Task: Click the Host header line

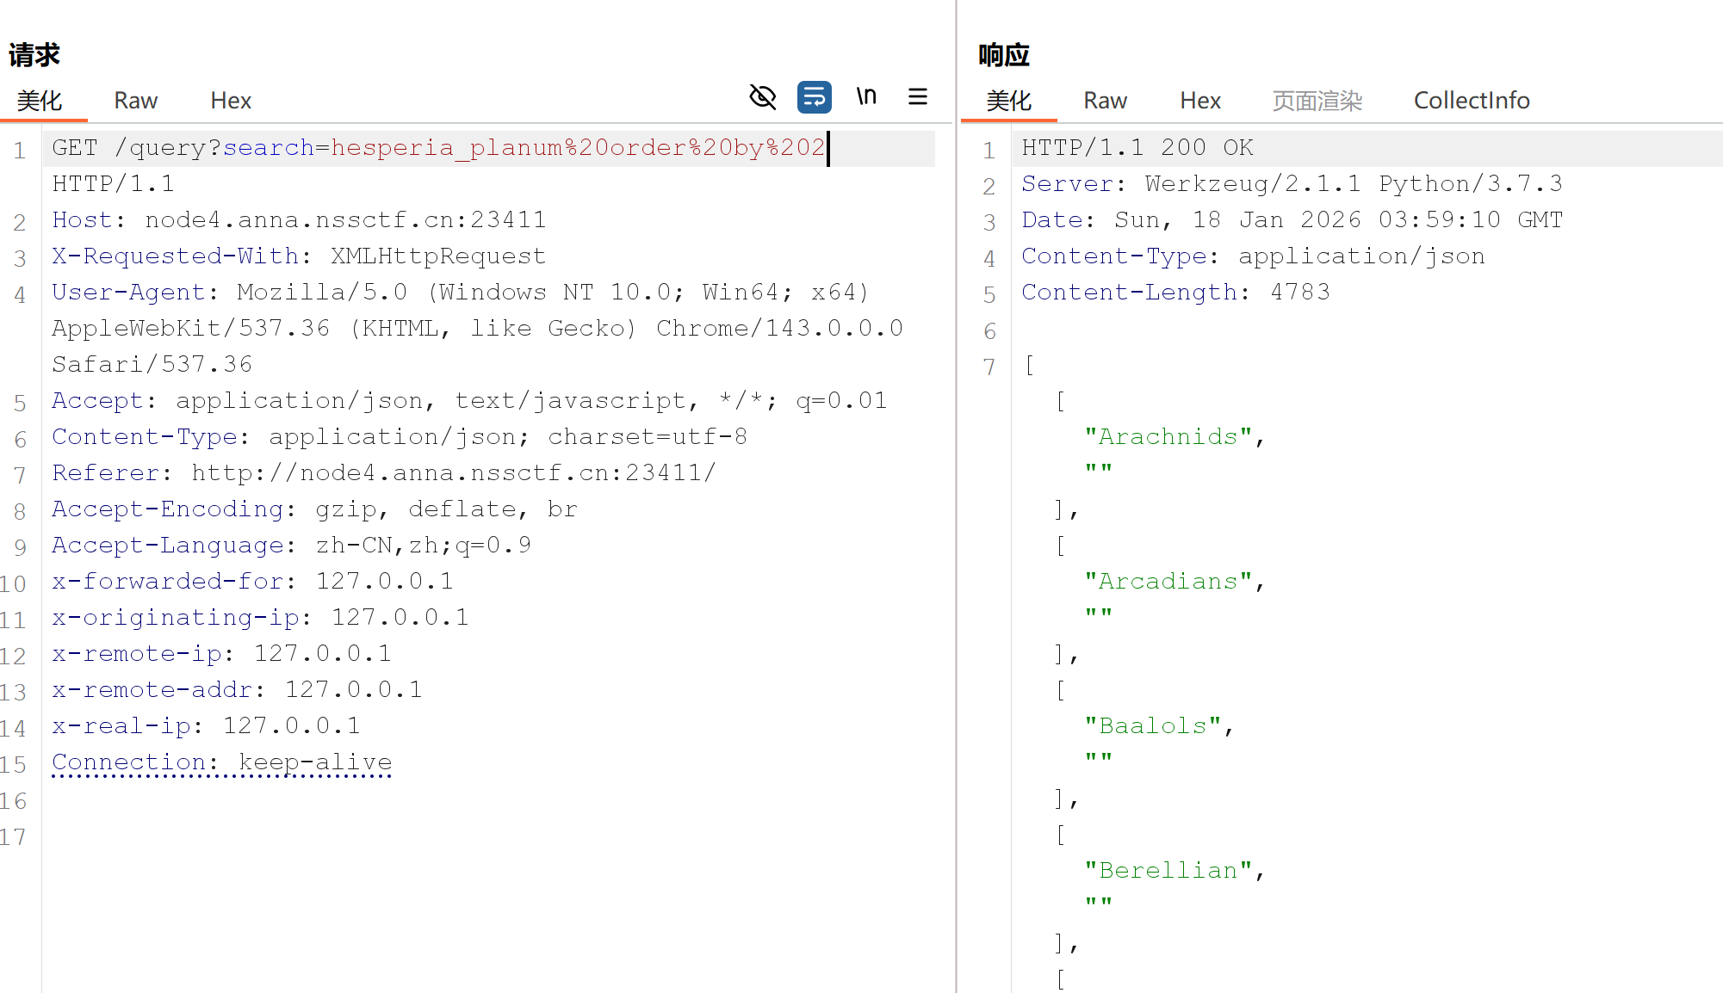Action: (298, 220)
